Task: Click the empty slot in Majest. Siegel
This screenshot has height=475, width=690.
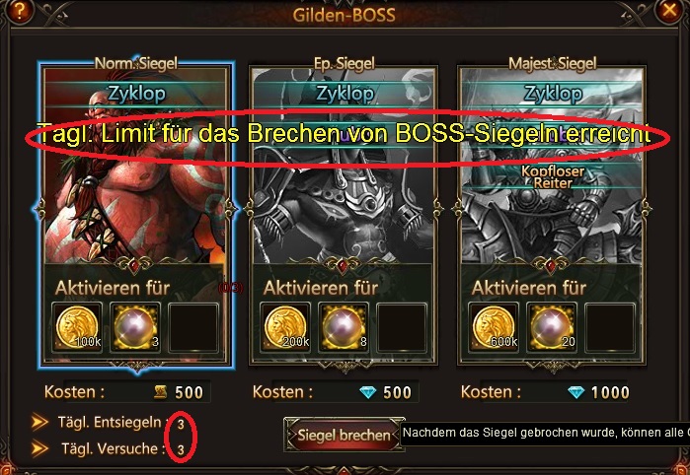Action: [x=609, y=327]
